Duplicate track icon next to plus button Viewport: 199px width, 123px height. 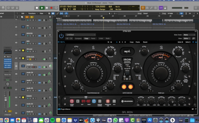[22, 17]
